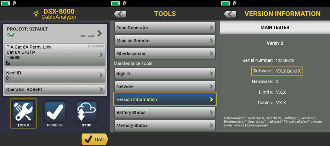The image size is (330, 146).
Task: Tap battery icon above Version Information
Action: pyautogui.click(x=225, y=3)
